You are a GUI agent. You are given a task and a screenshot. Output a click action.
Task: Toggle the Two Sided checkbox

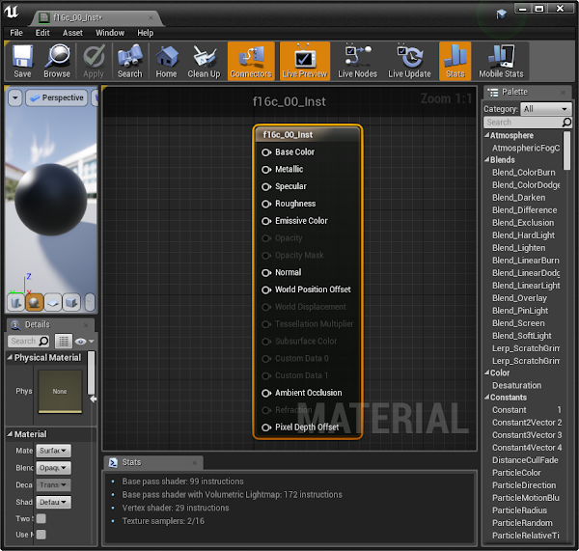[x=41, y=519]
